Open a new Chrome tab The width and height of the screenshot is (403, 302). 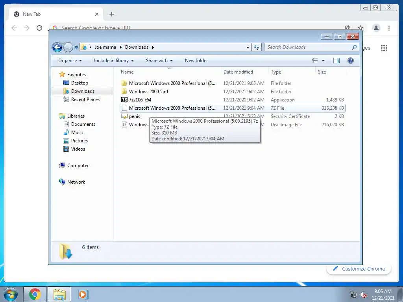click(111, 14)
